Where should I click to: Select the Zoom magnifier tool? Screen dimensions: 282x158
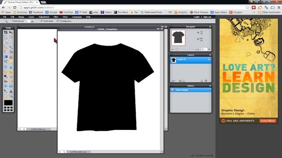pyautogui.click(x=11, y=96)
